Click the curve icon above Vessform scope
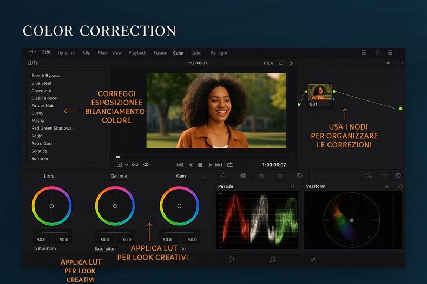Viewport: 427px width, 284px height. [x=385, y=175]
